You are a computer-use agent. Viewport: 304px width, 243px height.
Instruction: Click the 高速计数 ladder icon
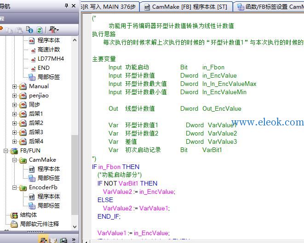(34, 51)
